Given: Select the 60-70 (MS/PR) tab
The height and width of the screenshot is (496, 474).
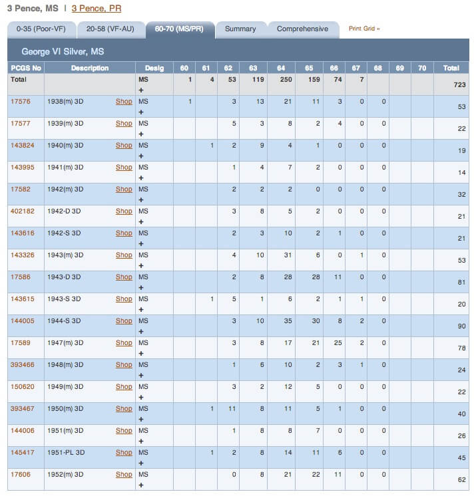Looking at the screenshot, I should click(179, 29).
